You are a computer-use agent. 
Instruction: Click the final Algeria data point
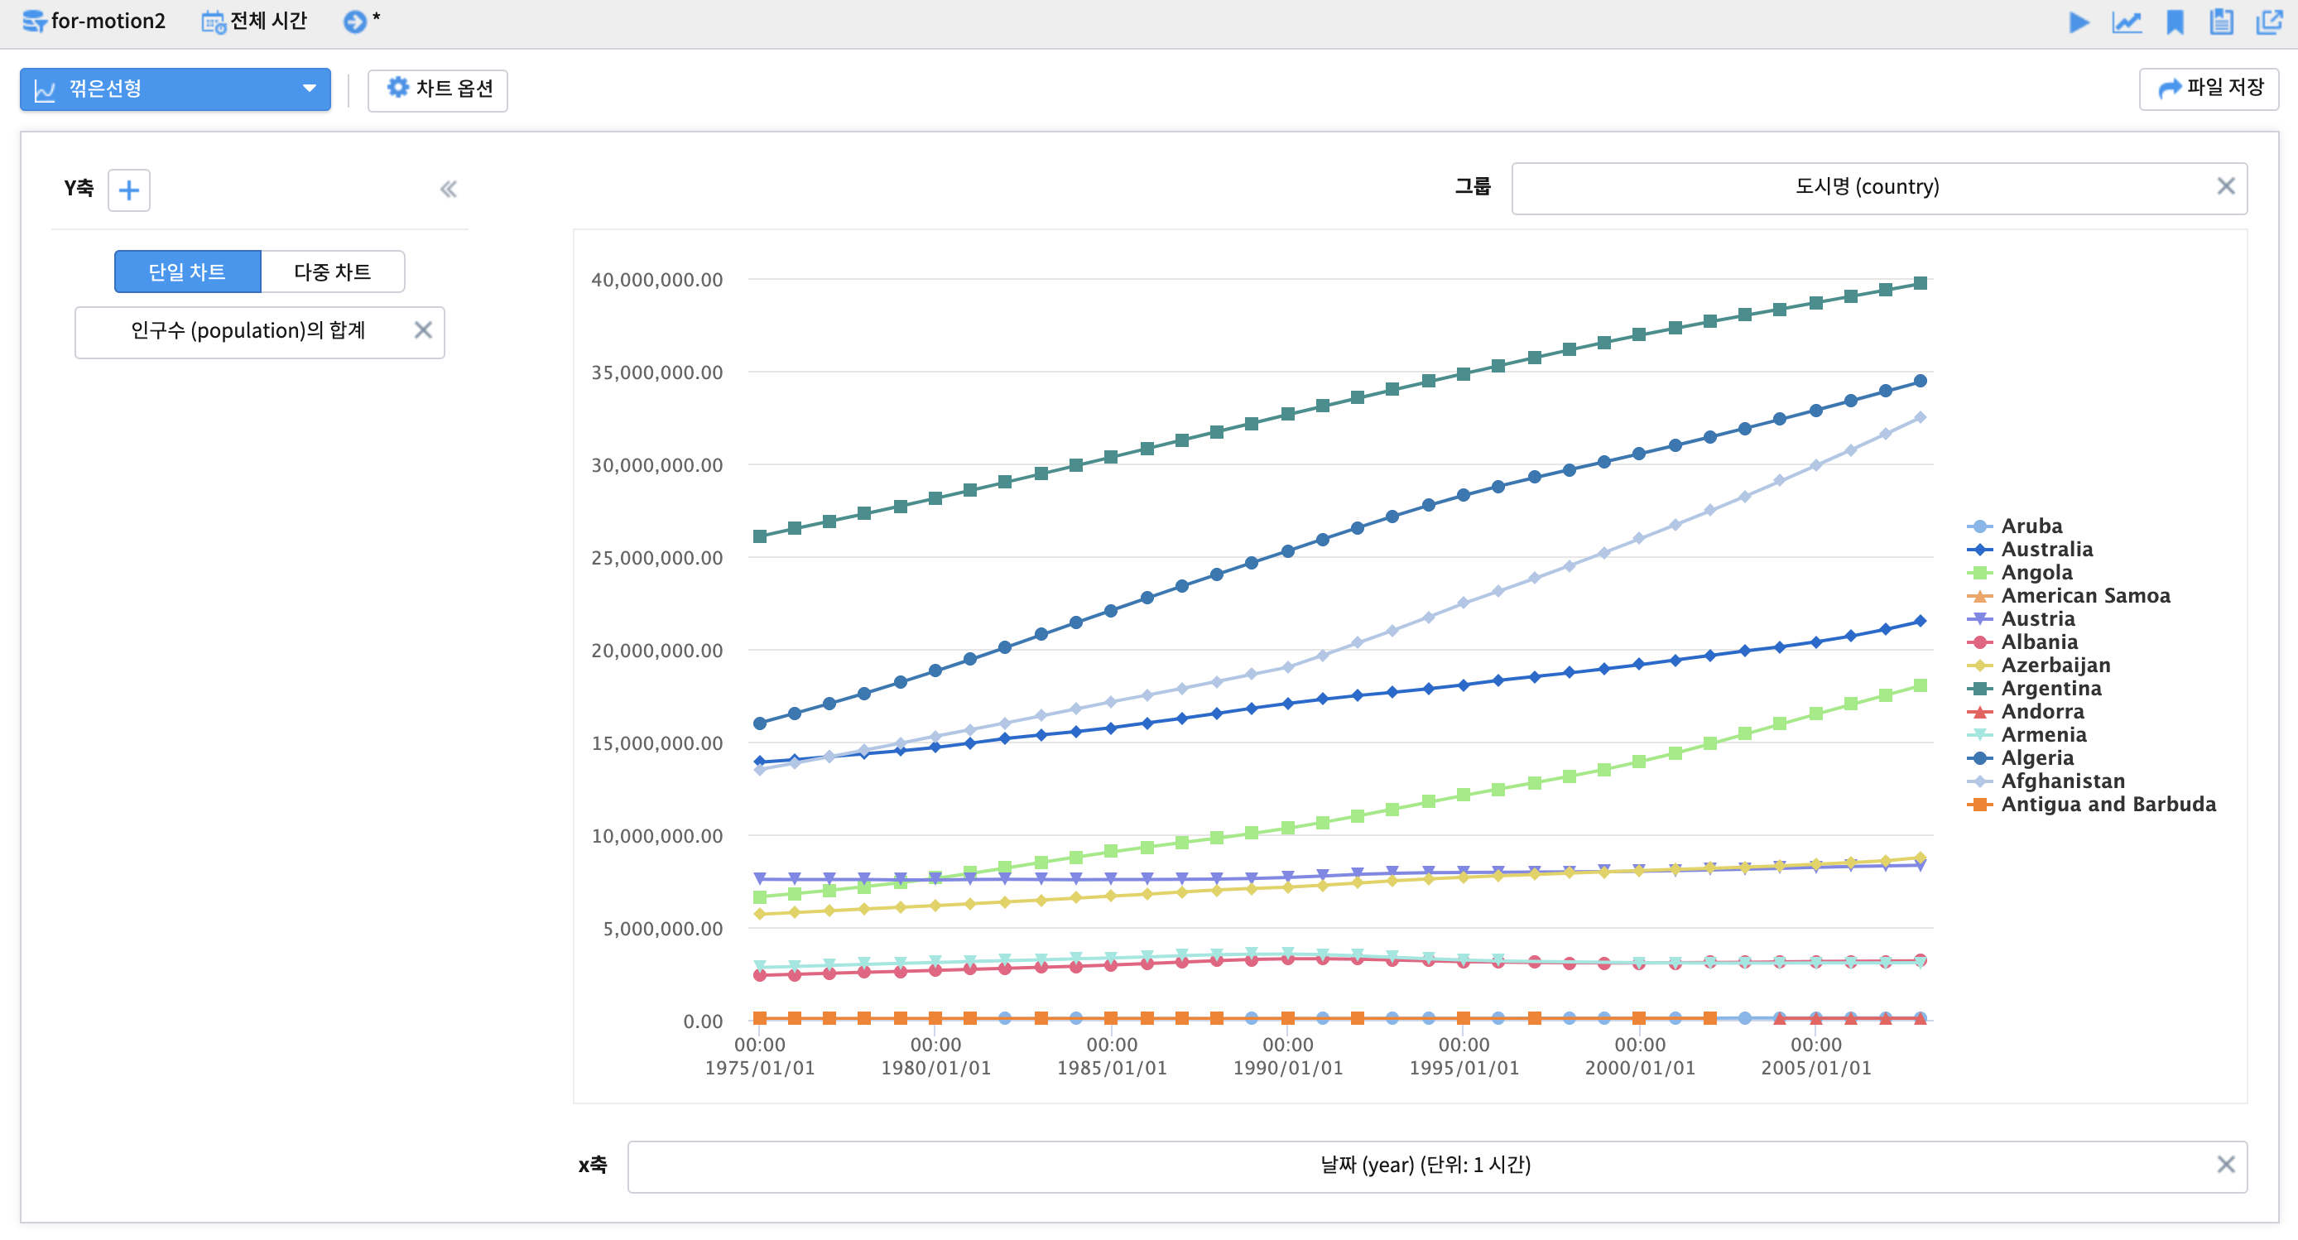(1921, 381)
